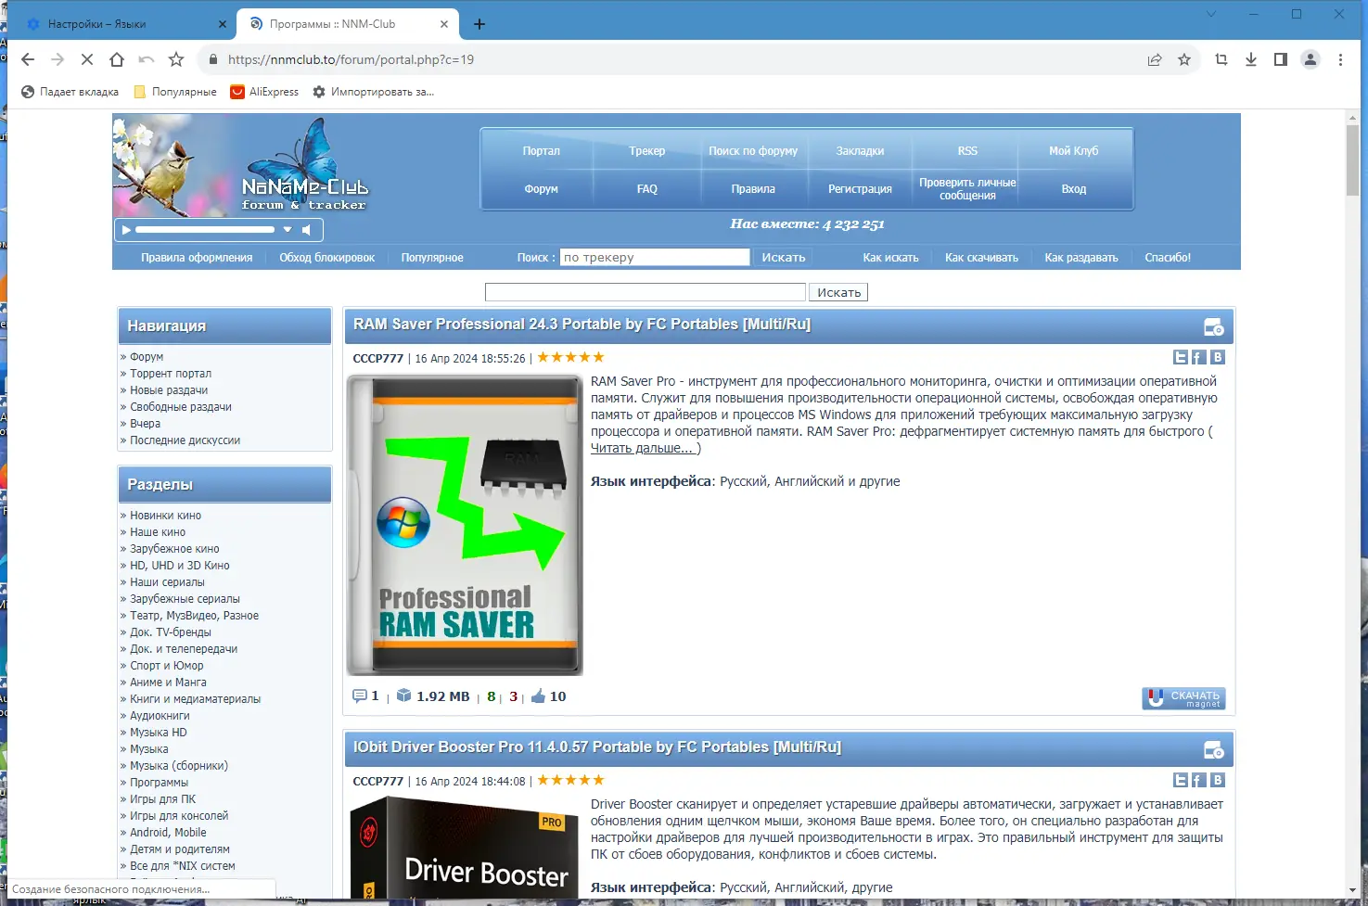The width and height of the screenshot is (1368, 906).
Task: Open the RSS menu item
Action: pyautogui.click(x=967, y=151)
